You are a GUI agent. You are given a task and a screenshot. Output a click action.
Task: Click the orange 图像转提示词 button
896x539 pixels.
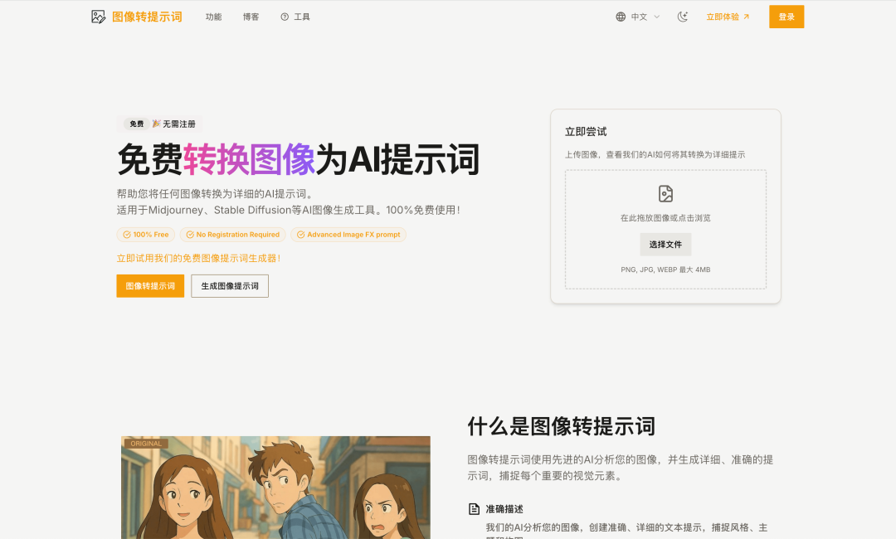coord(150,286)
